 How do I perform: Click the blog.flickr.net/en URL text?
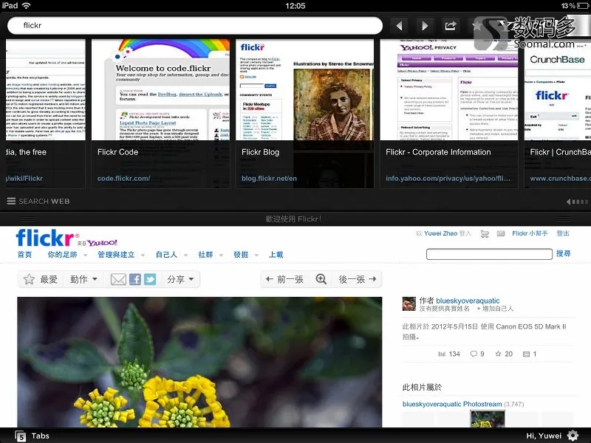(269, 179)
